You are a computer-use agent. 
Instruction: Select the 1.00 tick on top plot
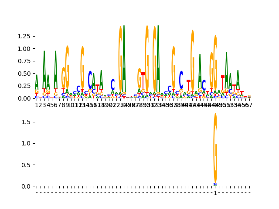(x=24, y=49)
